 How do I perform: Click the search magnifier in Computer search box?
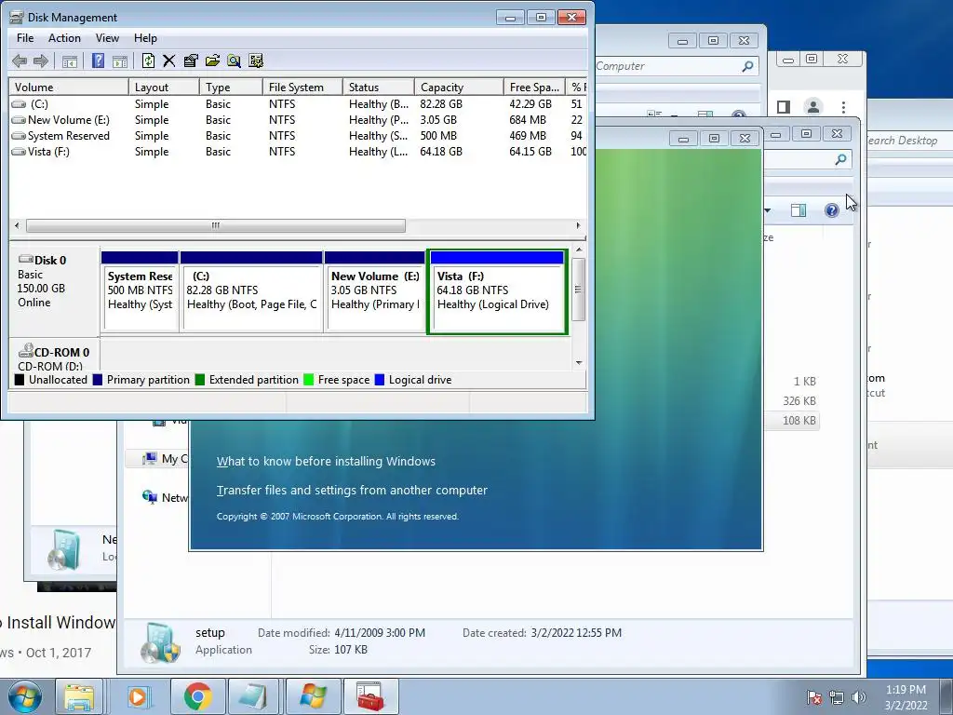747,66
